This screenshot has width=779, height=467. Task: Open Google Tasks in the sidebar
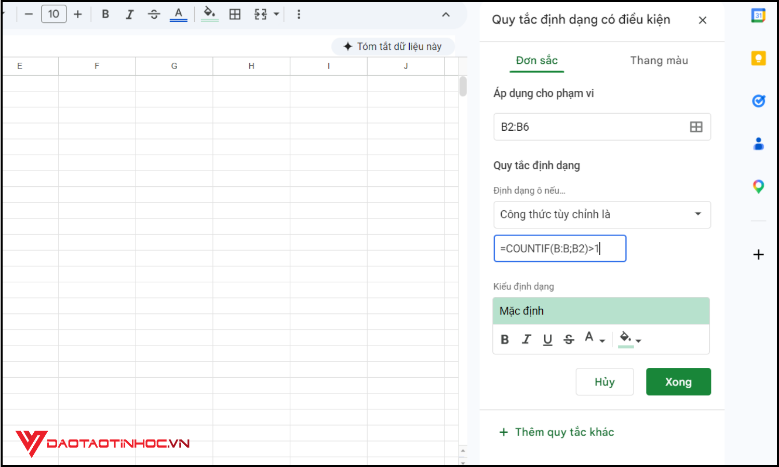coord(759,101)
